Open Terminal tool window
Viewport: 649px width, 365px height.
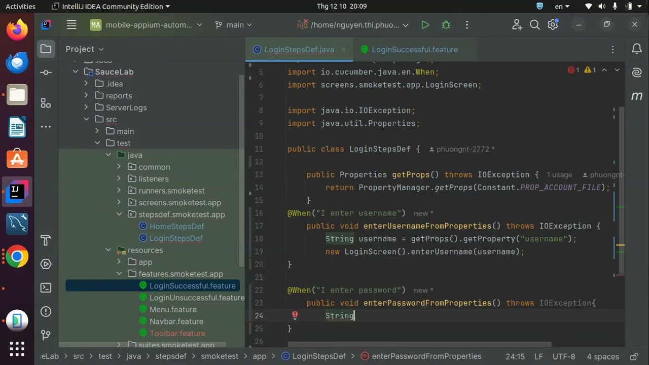[x=46, y=288]
